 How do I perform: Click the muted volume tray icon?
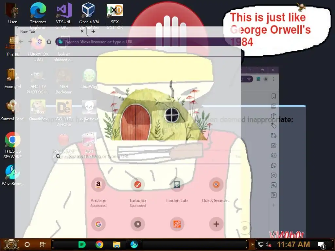coord(268,244)
